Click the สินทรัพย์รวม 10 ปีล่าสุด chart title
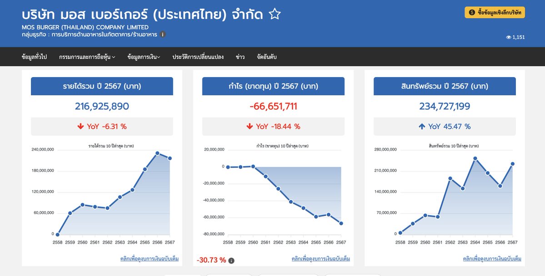Image resolution: width=545 pixels, height=276 pixels. pos(454,146)
